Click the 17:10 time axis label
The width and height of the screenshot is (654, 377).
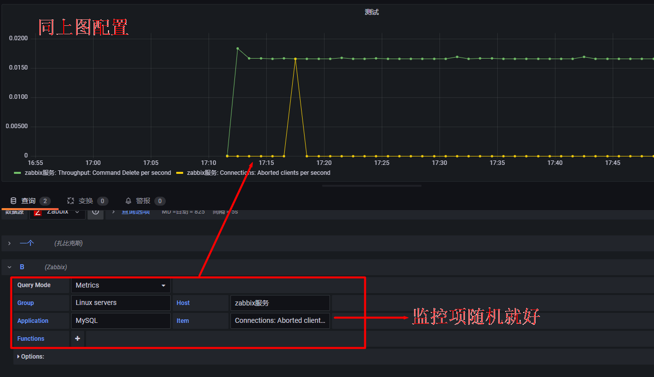pyautogui.click(x=209, y=163)
